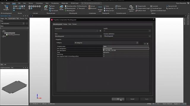Image resolution: width=190 pixels, height=106 pixels.
Task: Switch to the Master data ribbon tab
Action: pyautogui.click(x=65, y=3)
